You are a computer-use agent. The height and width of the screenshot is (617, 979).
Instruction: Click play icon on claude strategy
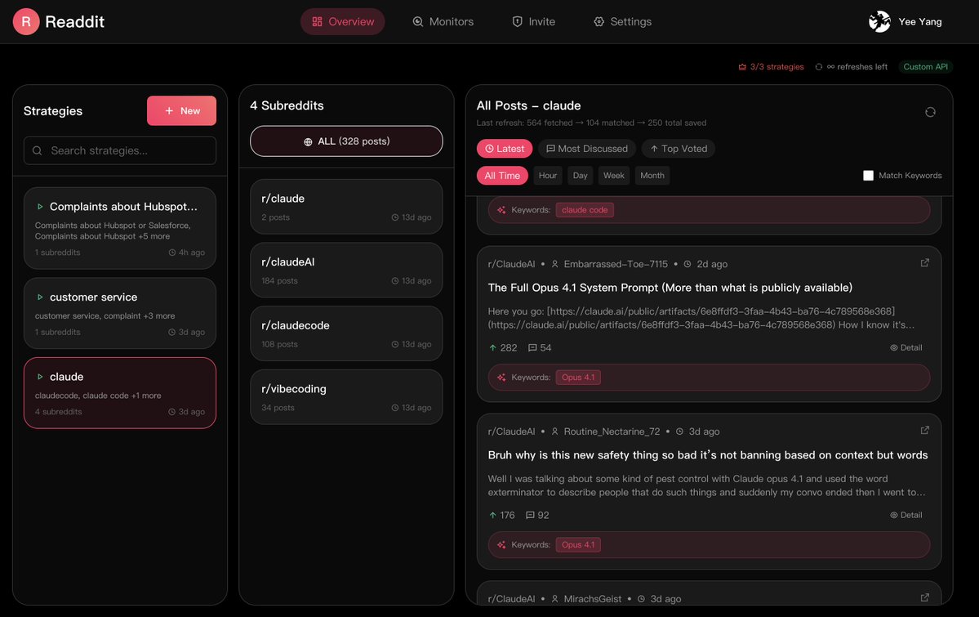click(40, 377)
